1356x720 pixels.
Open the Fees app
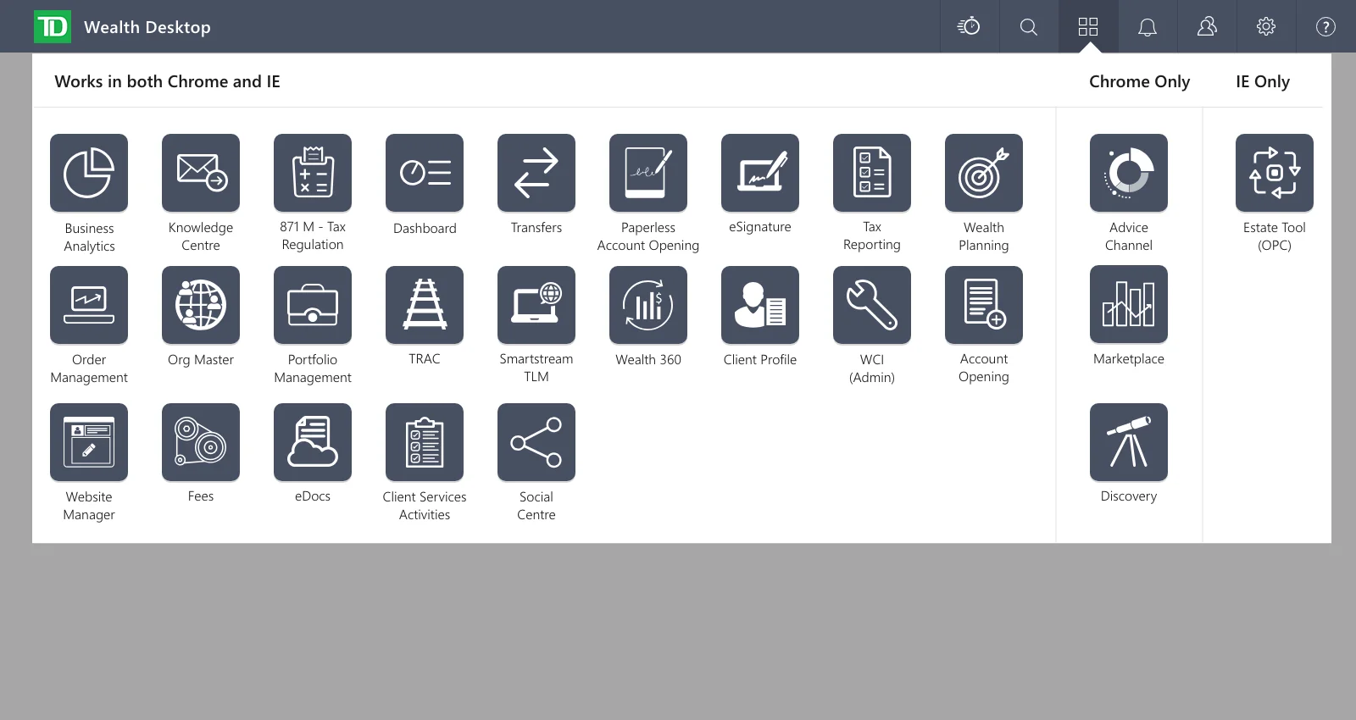tap(201, 442)
